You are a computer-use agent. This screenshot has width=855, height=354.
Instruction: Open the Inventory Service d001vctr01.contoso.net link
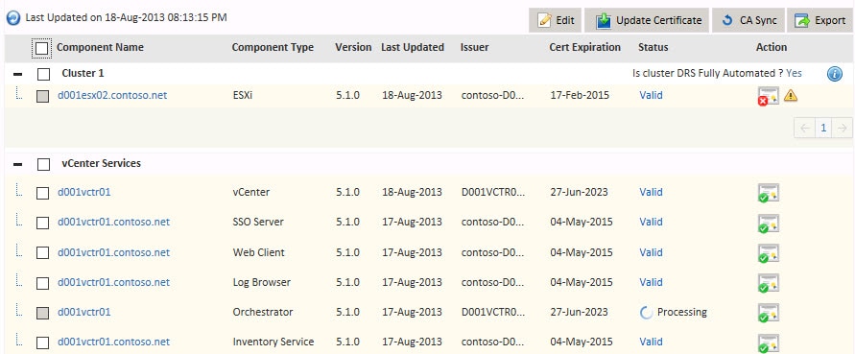click(113, 342)
